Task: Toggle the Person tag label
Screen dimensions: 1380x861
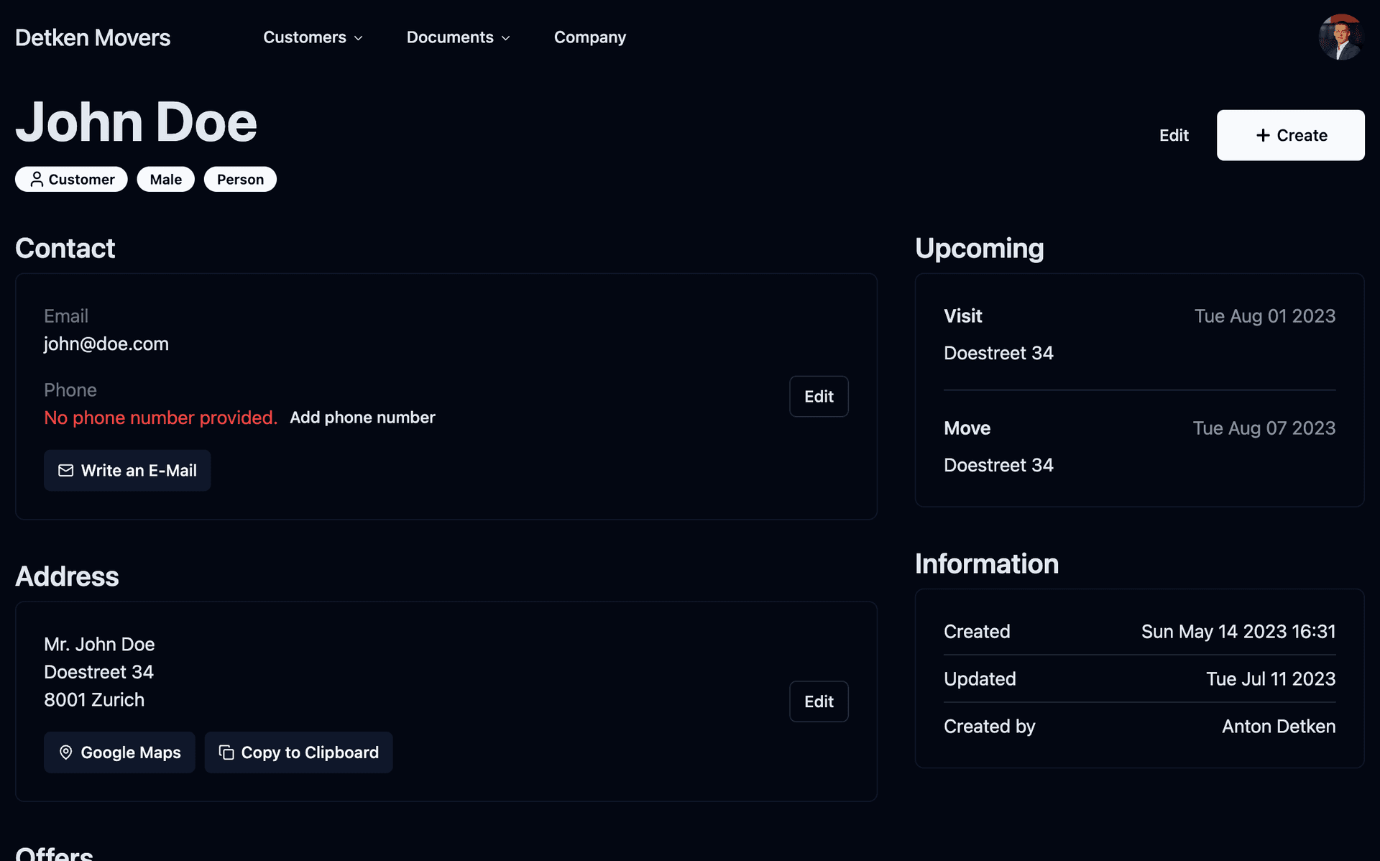Action: click(x=239, y=178)
